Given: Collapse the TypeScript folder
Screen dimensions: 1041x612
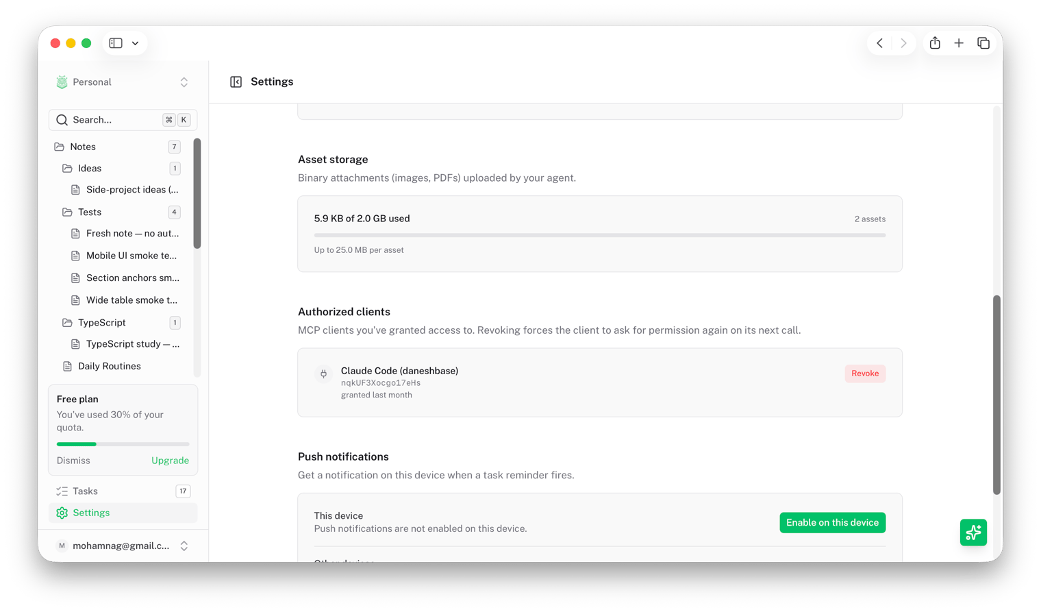Looking at the screenshot, I should pos(121,323).
